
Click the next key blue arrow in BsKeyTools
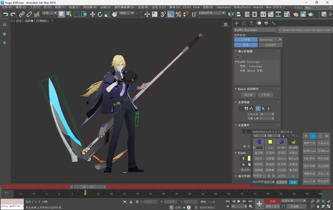[x=282, y=142]
